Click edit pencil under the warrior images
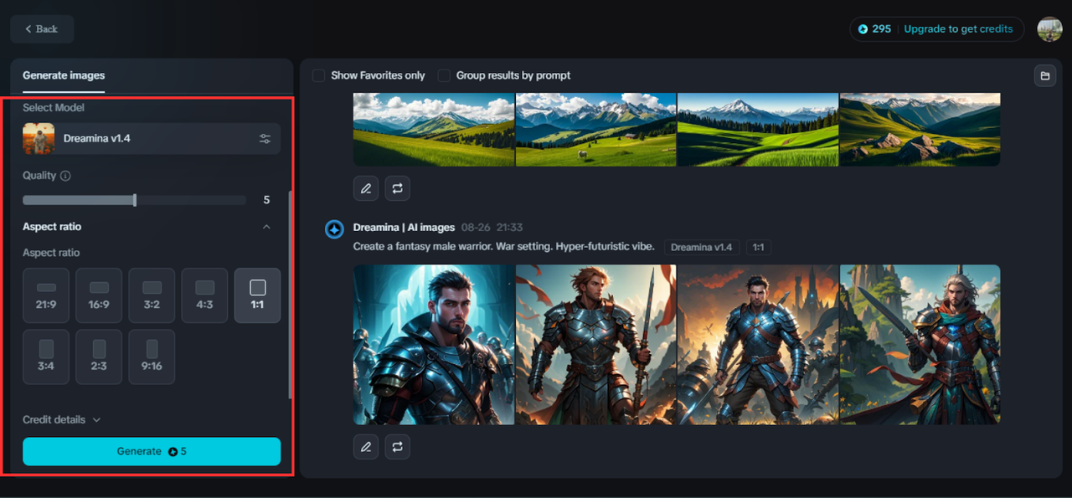 [x=366, y=447]
